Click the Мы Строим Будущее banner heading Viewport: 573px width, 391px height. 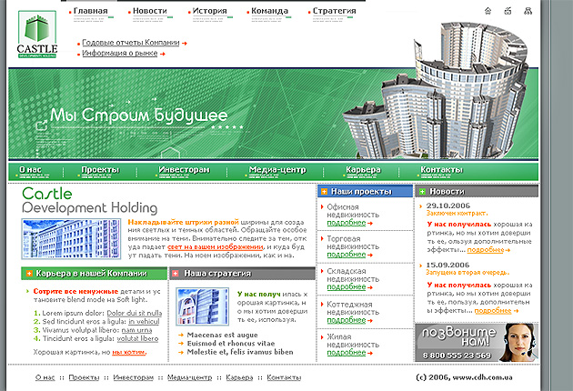click(x=139, y=115)
